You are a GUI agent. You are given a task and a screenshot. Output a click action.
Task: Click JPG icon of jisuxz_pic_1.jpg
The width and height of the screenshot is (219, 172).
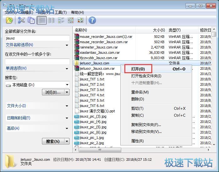click(x=77, y=138)
